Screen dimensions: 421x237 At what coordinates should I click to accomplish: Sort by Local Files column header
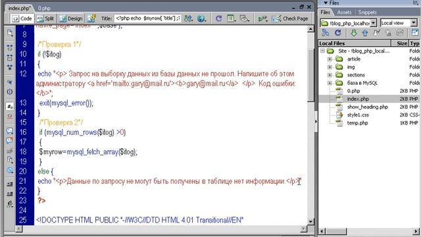pos(355,43)
